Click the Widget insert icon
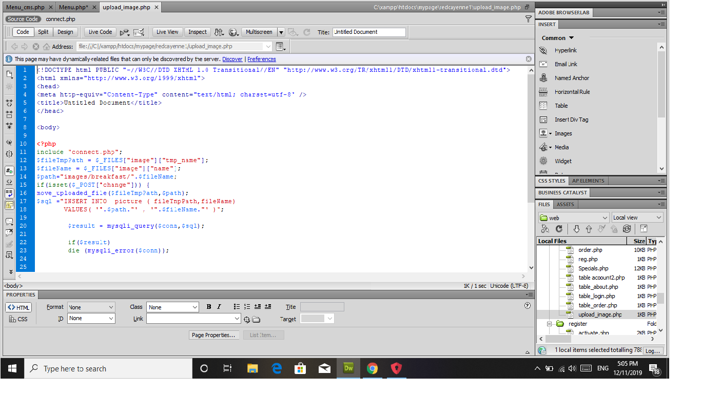Viewport: 701px width, 394px height. pyautogui.click(x=543, y=161)
